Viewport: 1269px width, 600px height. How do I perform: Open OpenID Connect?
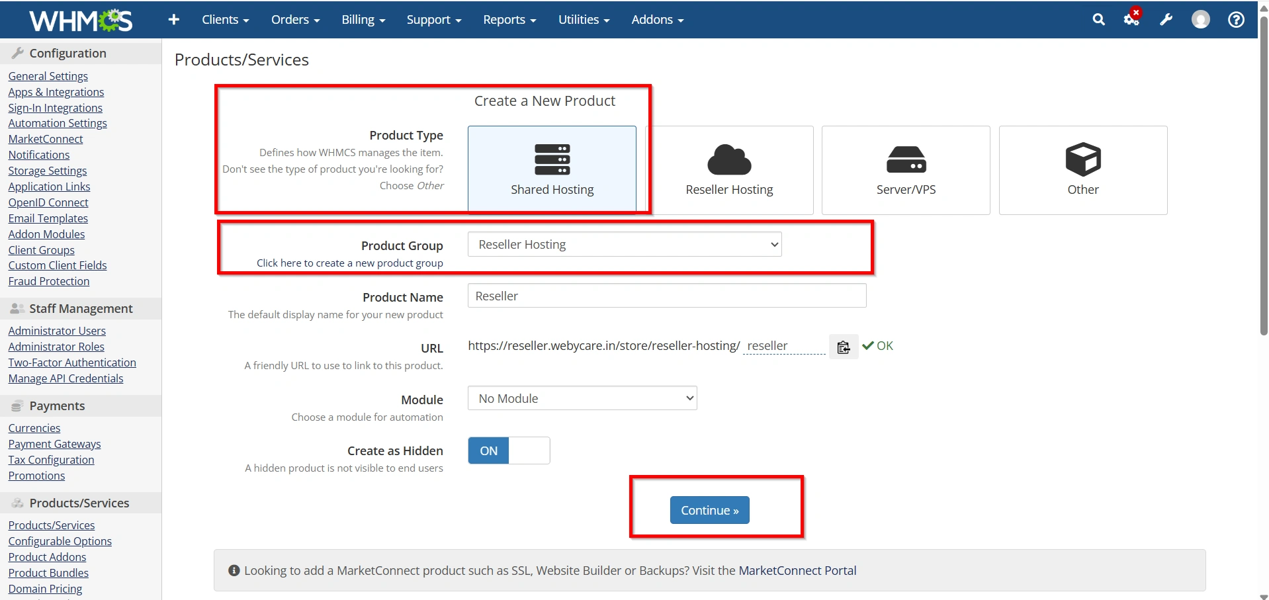(x=48, y=202)
